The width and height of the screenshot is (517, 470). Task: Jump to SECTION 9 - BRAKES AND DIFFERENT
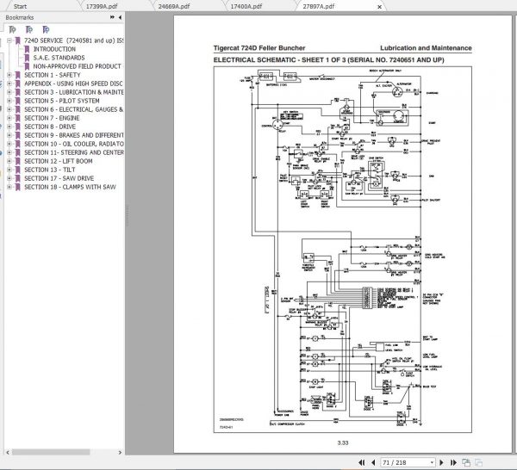[x=74, y=135]
